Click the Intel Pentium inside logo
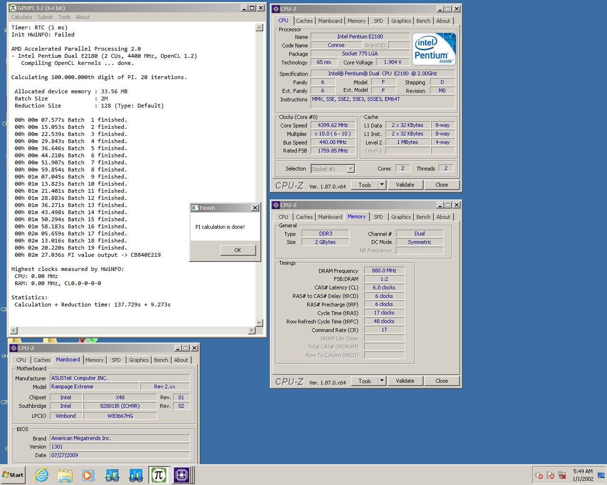Image resolution: width=607 pixels, height=485 pixels. 434,49
